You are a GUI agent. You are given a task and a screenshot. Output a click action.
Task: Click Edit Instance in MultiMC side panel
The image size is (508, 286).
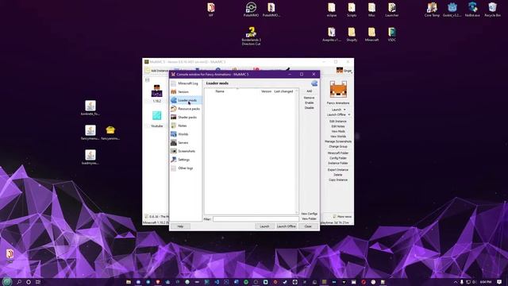(x=338, y=122)
